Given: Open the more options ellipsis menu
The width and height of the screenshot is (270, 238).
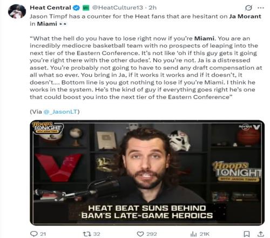Looking at the screenshot, I should (260, 8).
